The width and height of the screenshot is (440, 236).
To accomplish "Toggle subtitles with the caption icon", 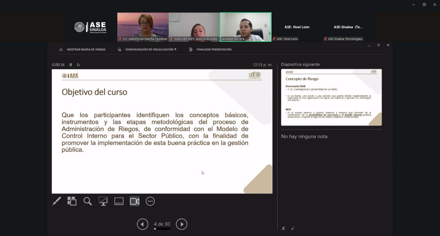I will 119,201.
